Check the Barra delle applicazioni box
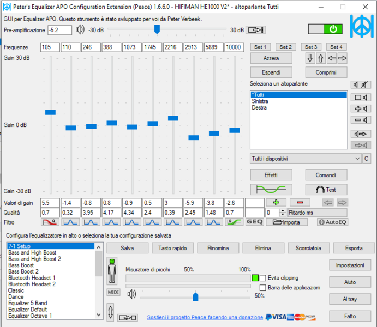This screenshot has height=327, width=377. tap(263, 287)
